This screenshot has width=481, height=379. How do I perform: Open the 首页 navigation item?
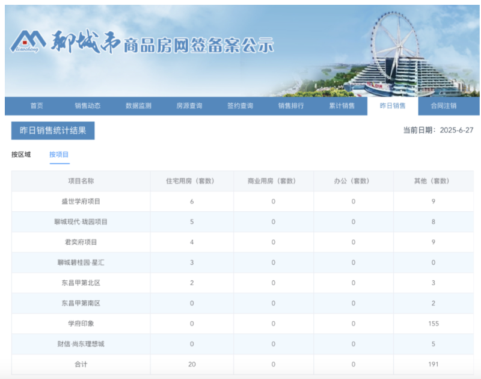(x=37, y=105)
